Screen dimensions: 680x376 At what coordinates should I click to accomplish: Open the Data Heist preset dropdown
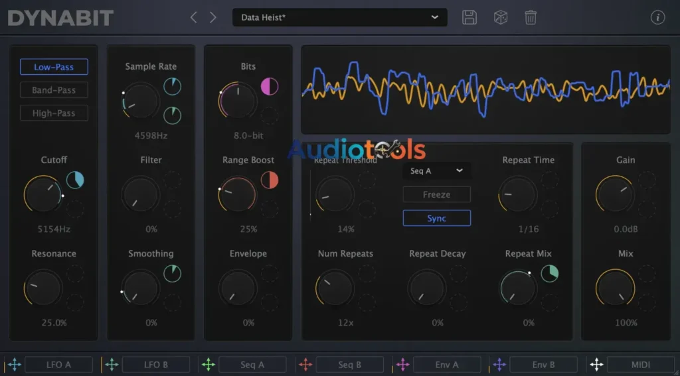tap(339, 18)
